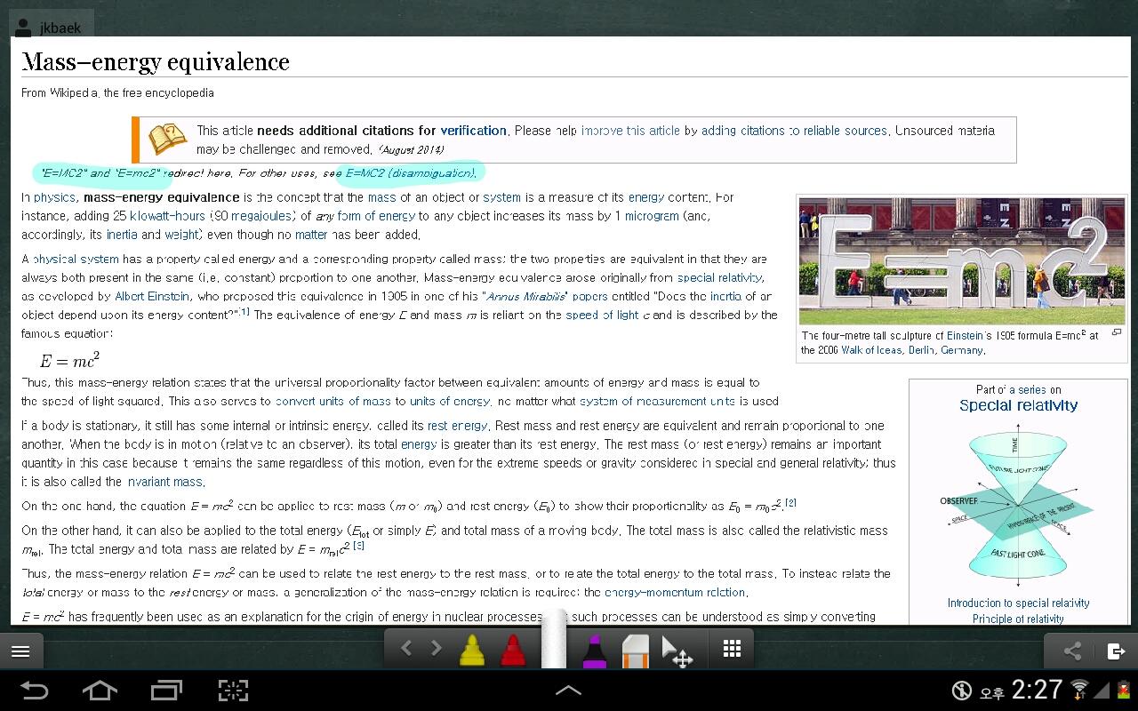This screenshot has width=1138, height=711.
Task: Select the yellow highlighter pen
Action: pyautogui.click(x=471, y=651)
